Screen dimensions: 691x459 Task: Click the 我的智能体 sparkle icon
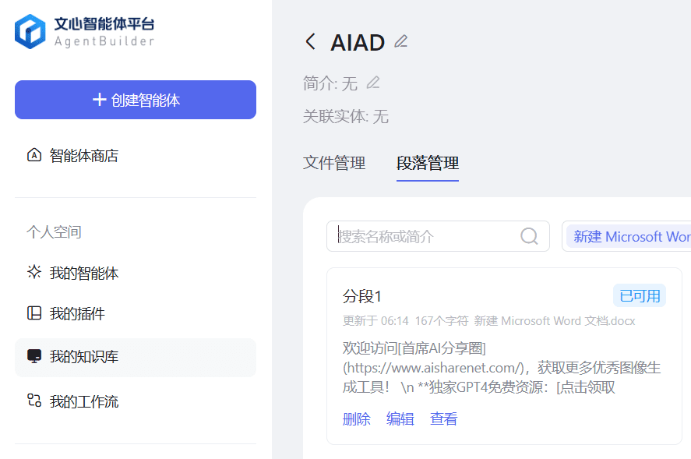pyautogui.click(x=34, y=272)
